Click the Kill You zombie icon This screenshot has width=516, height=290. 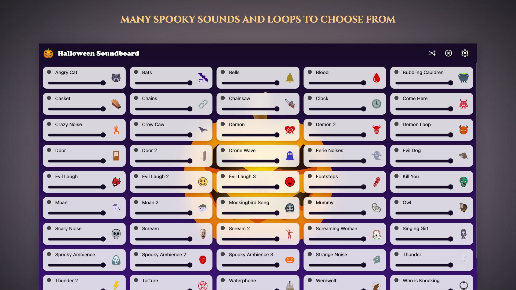click(463, 182)
